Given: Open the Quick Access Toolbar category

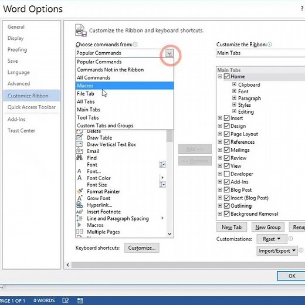Looking at the screenshot, I should pyautogui.click(x=32, y=107).
